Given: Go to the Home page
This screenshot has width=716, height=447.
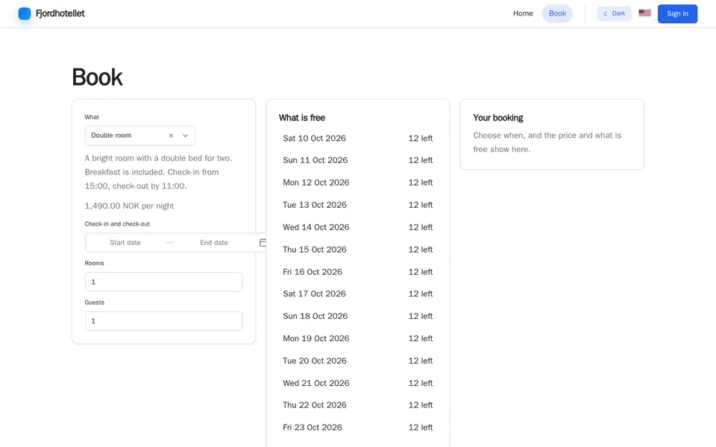Looking at the screenshot, I should coord(522,13).
